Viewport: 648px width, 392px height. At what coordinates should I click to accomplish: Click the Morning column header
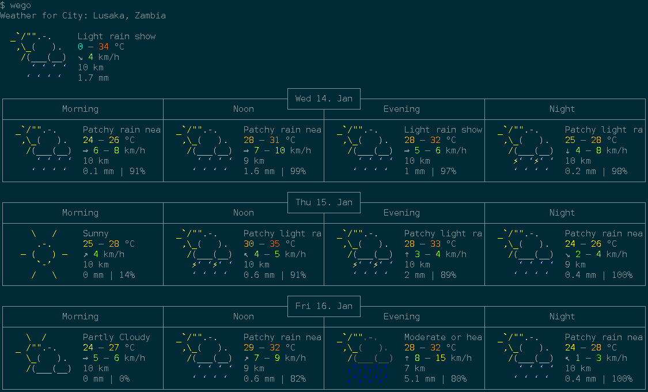(80, 108)
